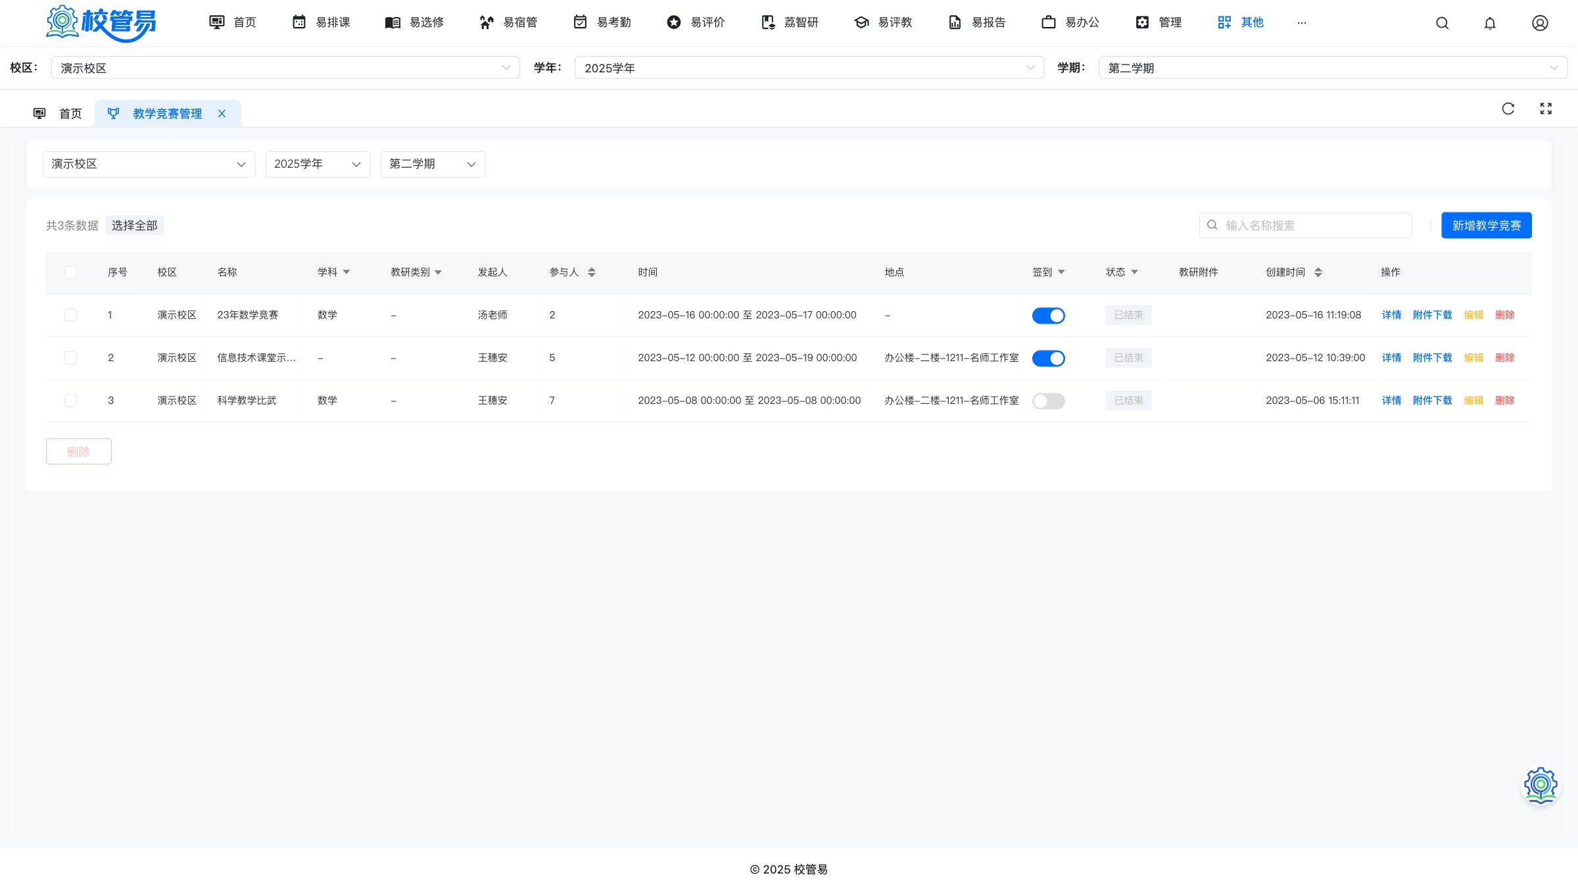Open 易选修 book icon
Screen dimensions: 1578x888
tap(393, 22)
